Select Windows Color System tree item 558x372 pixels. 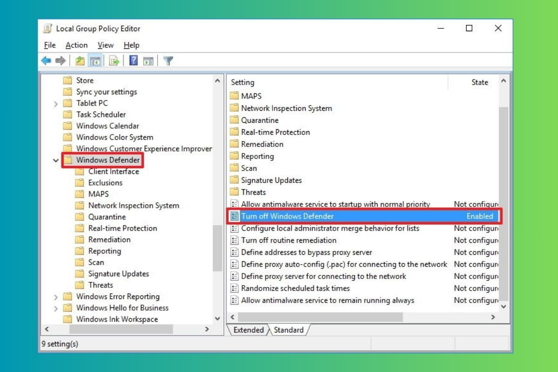click(x=114, y=137)
